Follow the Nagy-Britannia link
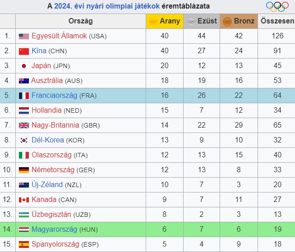The width and height of the screenshot is (295, 252). (55, 125)
